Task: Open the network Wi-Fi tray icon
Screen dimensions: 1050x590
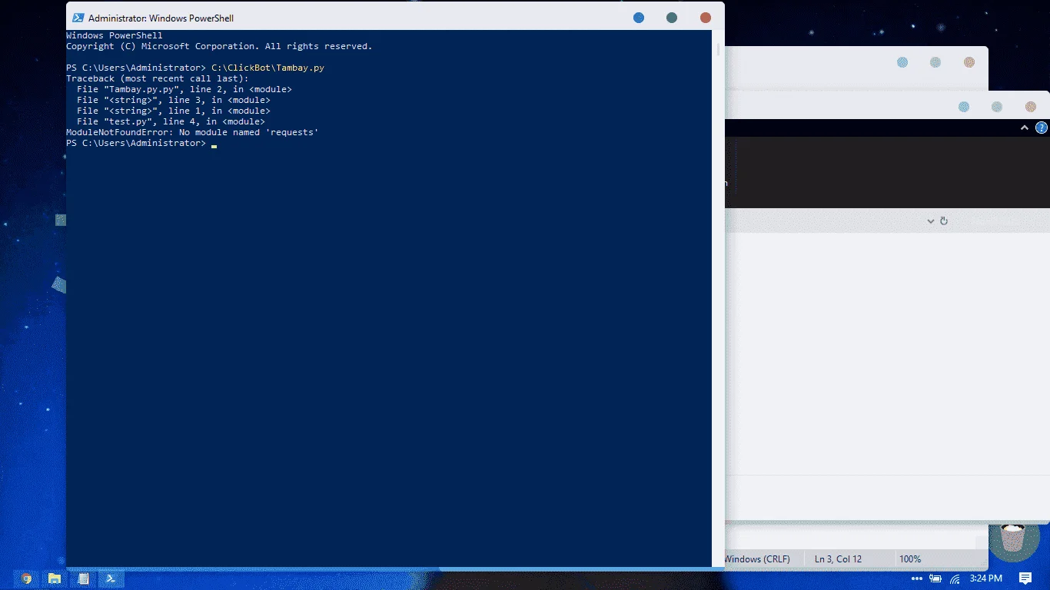Action: coord(955,578)
